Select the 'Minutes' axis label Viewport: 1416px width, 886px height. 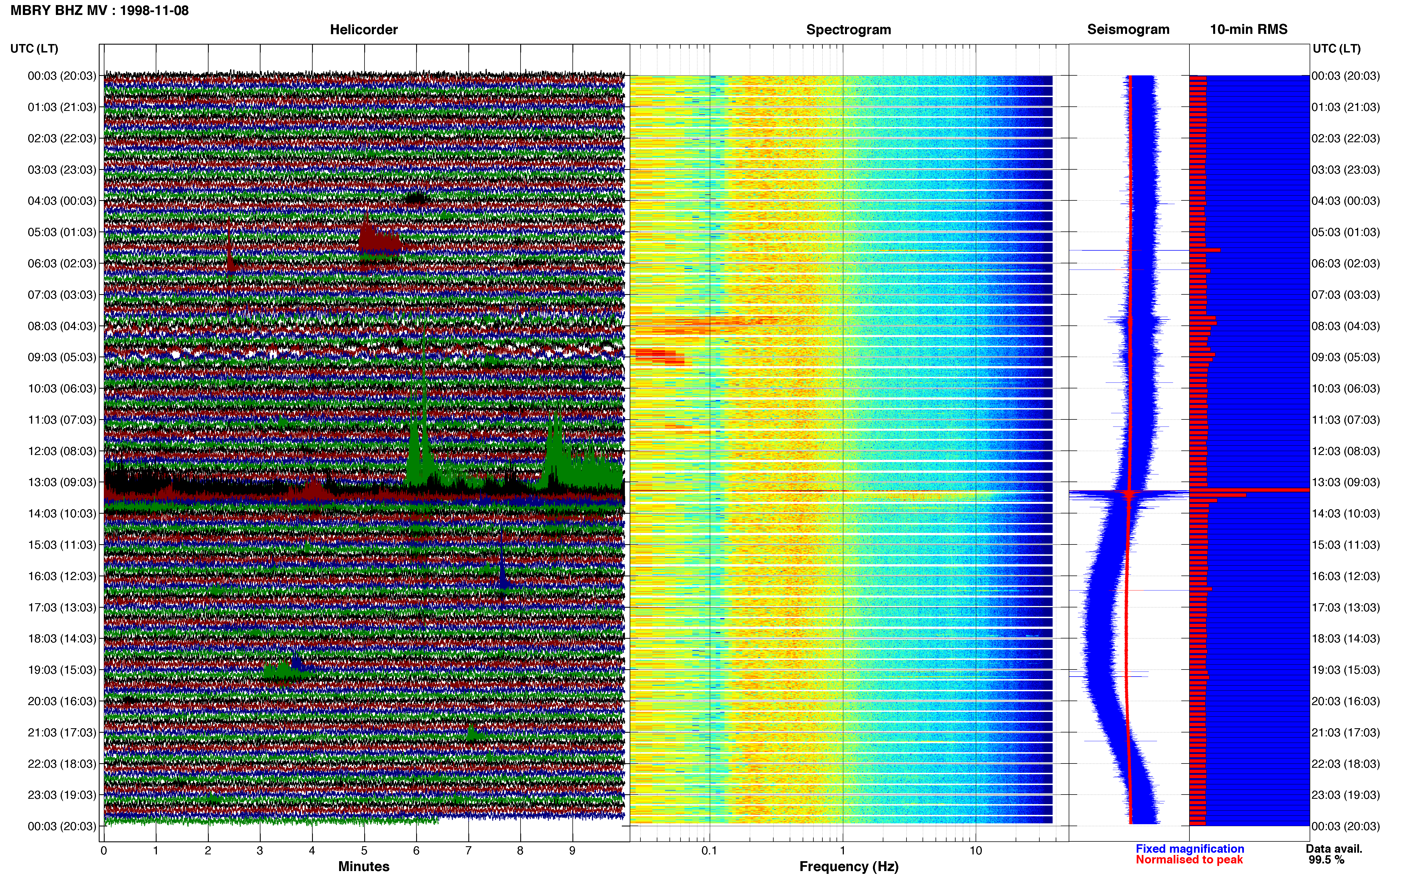pyautogui.click(x=364, y=866)
